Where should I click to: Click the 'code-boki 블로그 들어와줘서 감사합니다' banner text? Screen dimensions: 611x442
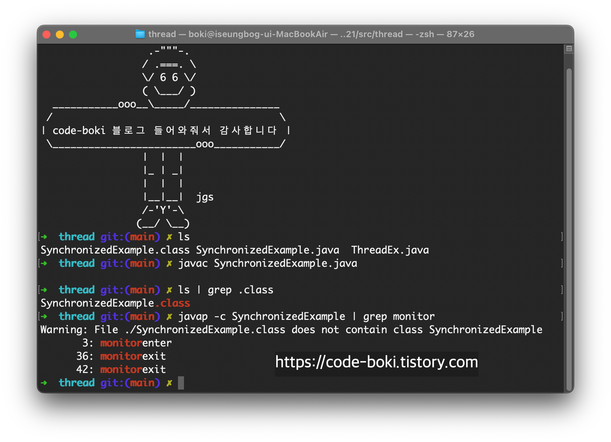pyautogui.click(x=165, y=130)
